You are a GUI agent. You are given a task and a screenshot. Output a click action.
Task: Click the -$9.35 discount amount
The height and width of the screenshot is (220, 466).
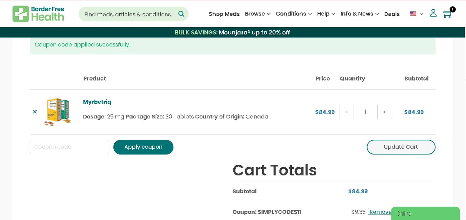point(357,212)
